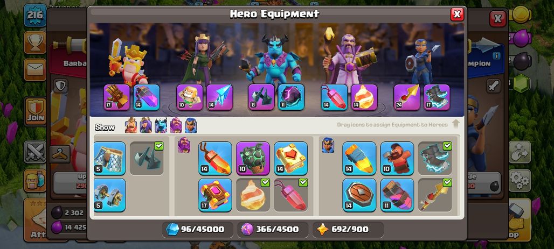
Task: Close the Hero Equipment window
Action: tap(457, 14)
